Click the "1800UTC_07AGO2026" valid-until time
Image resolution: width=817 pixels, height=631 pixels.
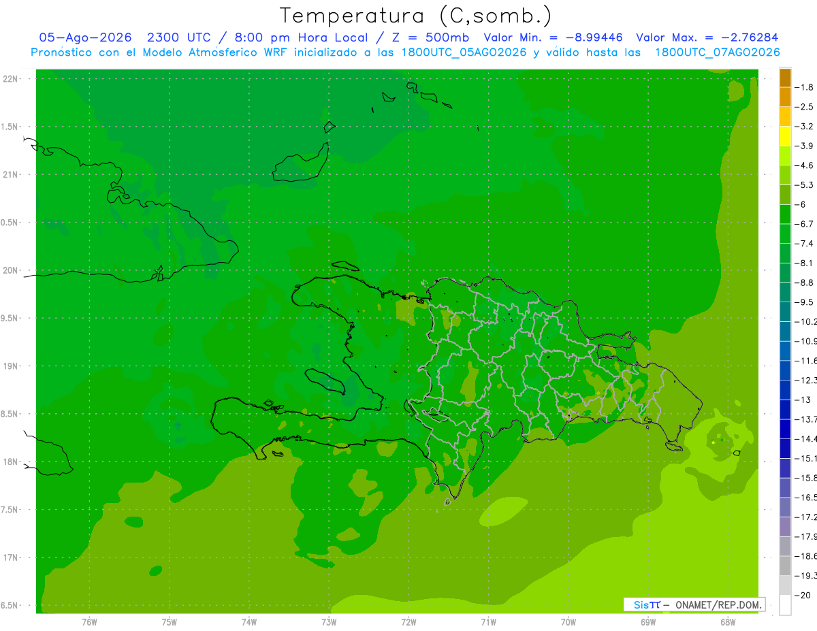click(x=718, y=52)
